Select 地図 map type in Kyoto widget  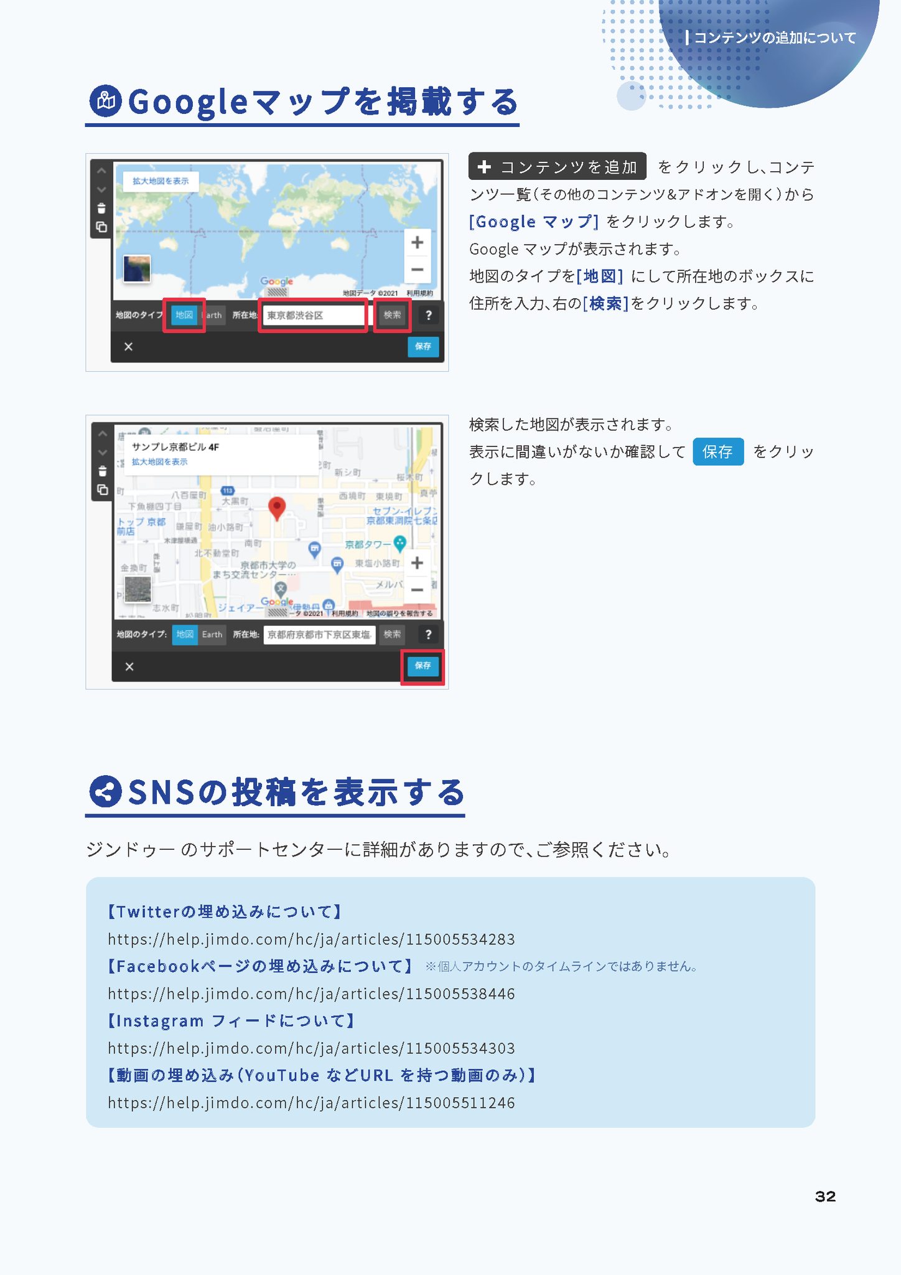pyautogui.click(x=185, y=634)
